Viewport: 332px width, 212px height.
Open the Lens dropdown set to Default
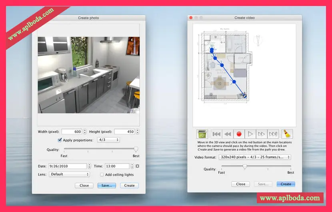(x=69, y=174)
